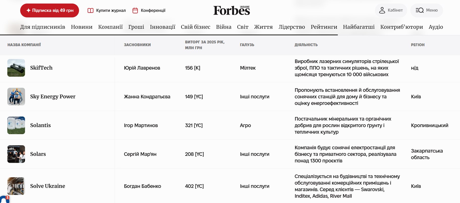Sort by Виторг за 2025 рік column
The image size is (460, 203).
tap(205, 45)
